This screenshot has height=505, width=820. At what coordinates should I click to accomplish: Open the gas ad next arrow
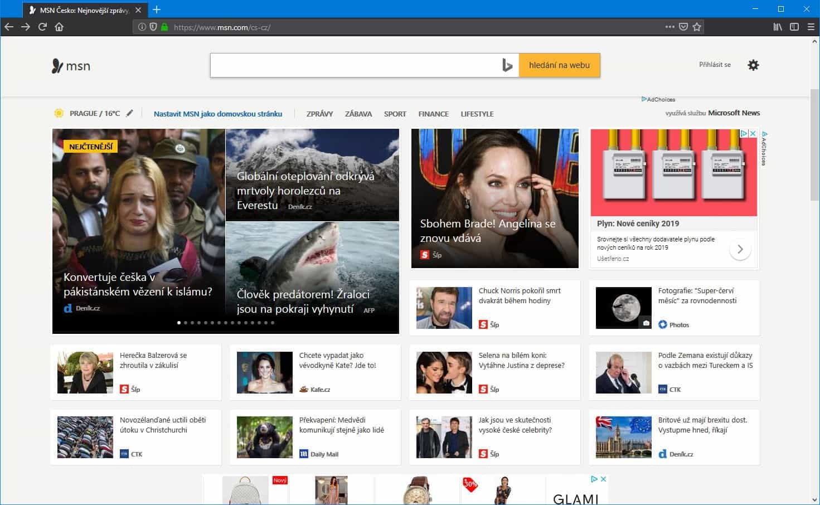740,249
